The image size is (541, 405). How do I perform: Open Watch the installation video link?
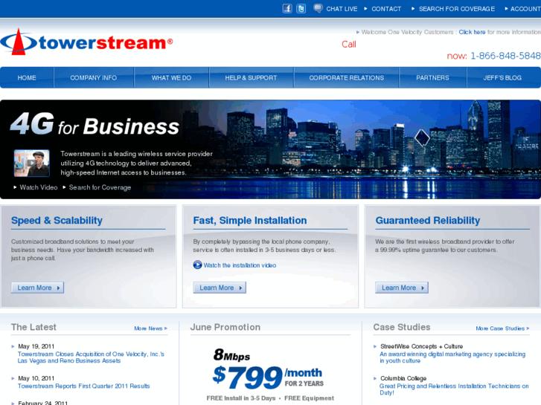point(240,265)
